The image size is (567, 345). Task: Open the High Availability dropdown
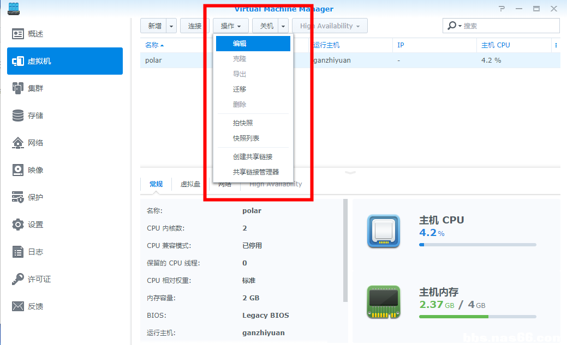(330, 26)
